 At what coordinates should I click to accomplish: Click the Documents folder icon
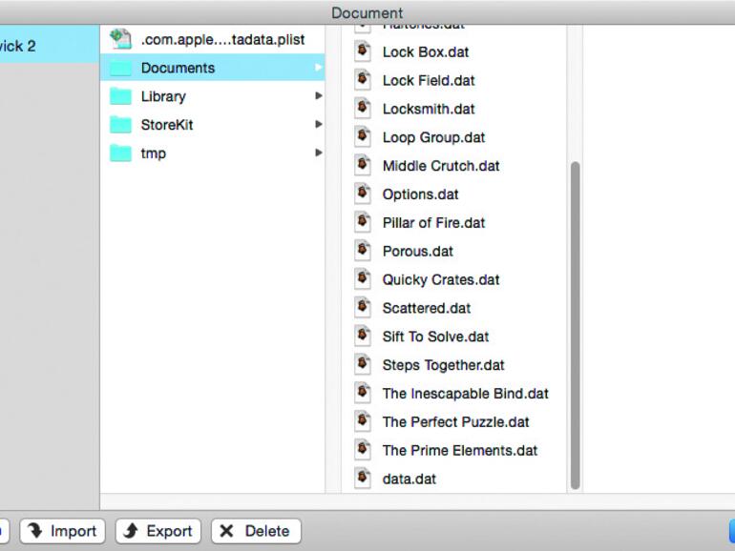(x=120, y=68)
